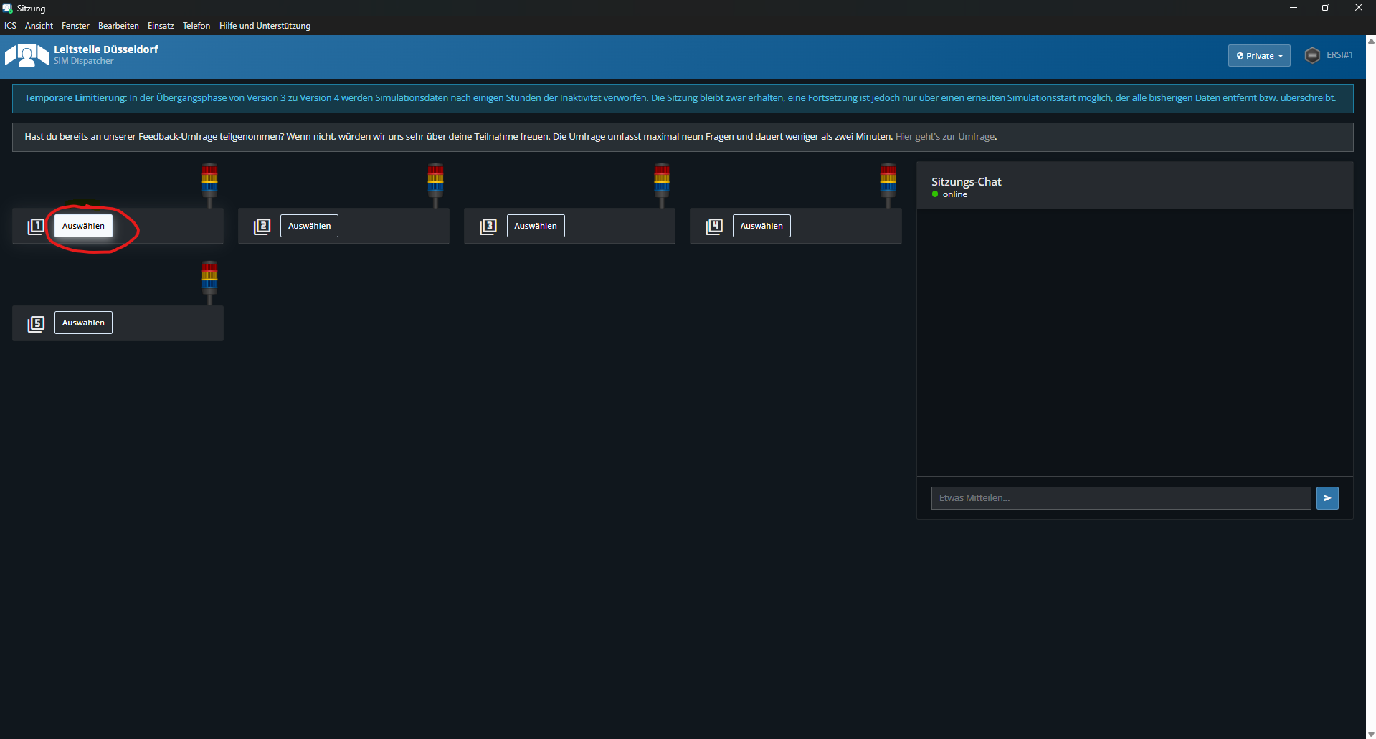The width and height of the screenshot is (1376, 739).
Task: Open the Telefon menu
Action: point(196,26)
